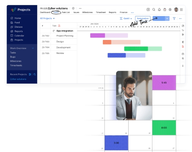Collapse the Work Overview section chevron
This screenshot has width=192, height=152.
pos(33,48)
